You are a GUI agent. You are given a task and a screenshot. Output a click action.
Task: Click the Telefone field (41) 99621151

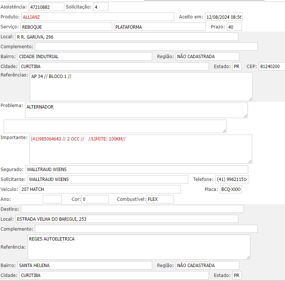point(232,179)
